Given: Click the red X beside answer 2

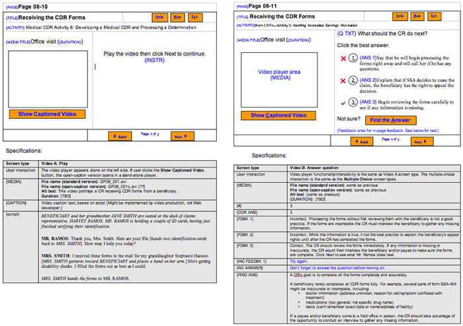Looking at the screenshot, I should (x=342, y=81).
